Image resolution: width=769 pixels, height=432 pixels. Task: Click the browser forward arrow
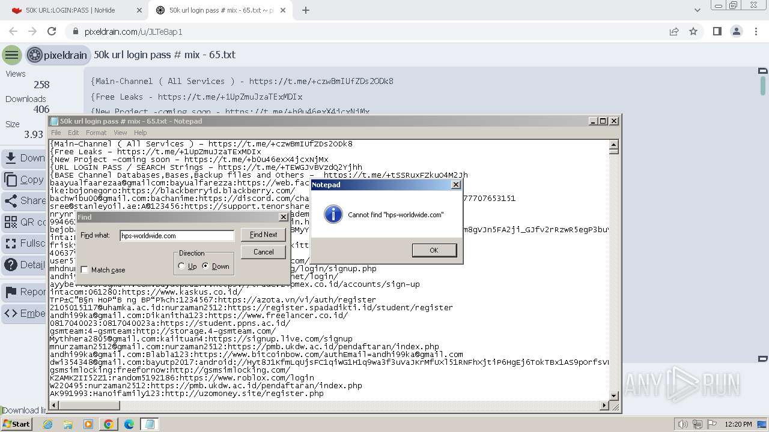tap(32, 31)
